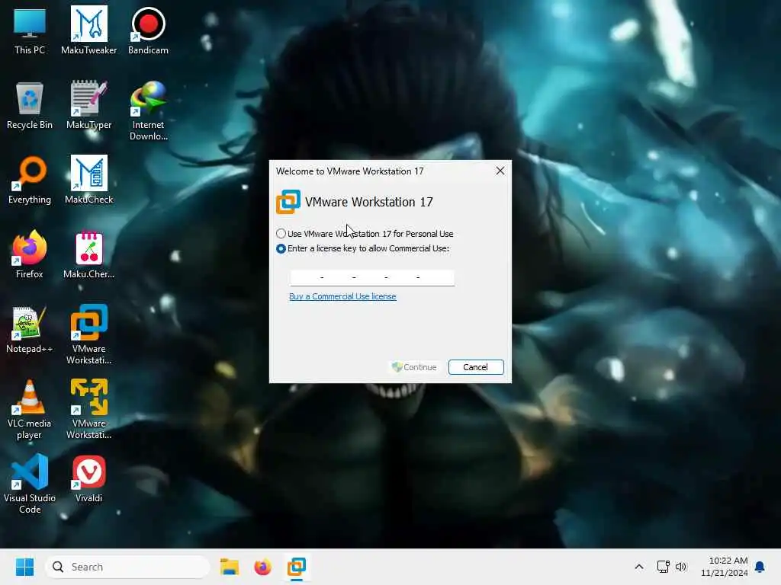Click the VLC media player icon
Viewport: 781px width, 585px height.
[x=30, y=410]
